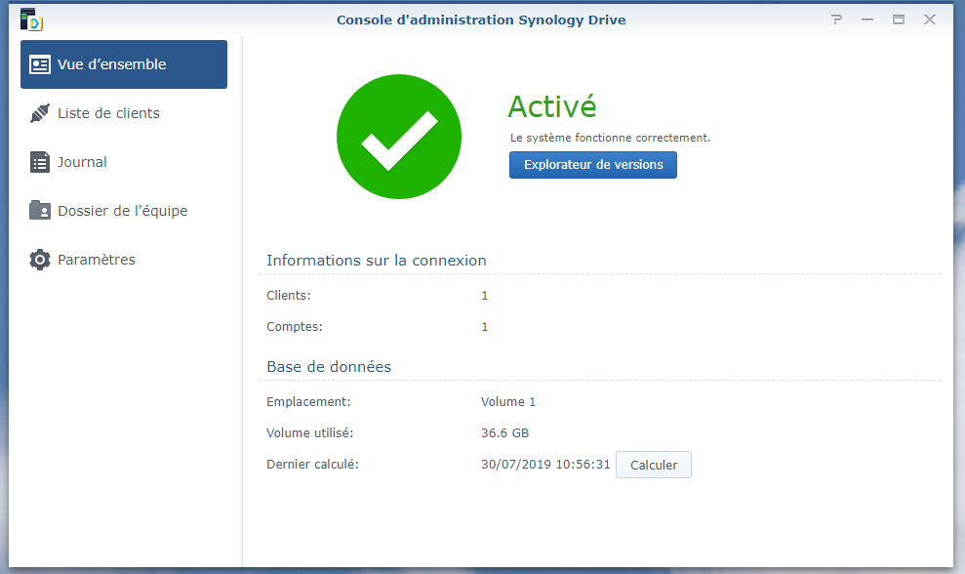This screenshot has width=965, height=574.
Task: Click the Dossier de l'équipe folder icon
Action: pyautogui.click(x=40, y=210)
